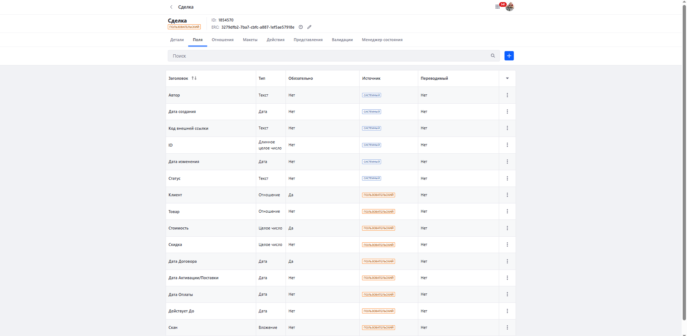
Task: Click the back arrow next to Сделка
Action: pyautogui.click(x=171, y=7)
